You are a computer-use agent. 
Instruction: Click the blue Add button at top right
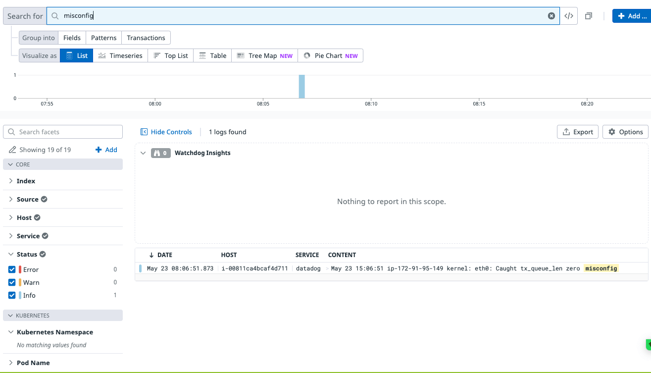pyautogui.click(x=632, y=16)
